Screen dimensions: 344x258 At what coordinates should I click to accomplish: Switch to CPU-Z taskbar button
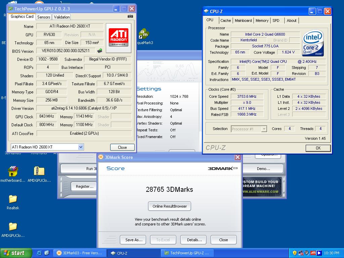click(133, 253)
